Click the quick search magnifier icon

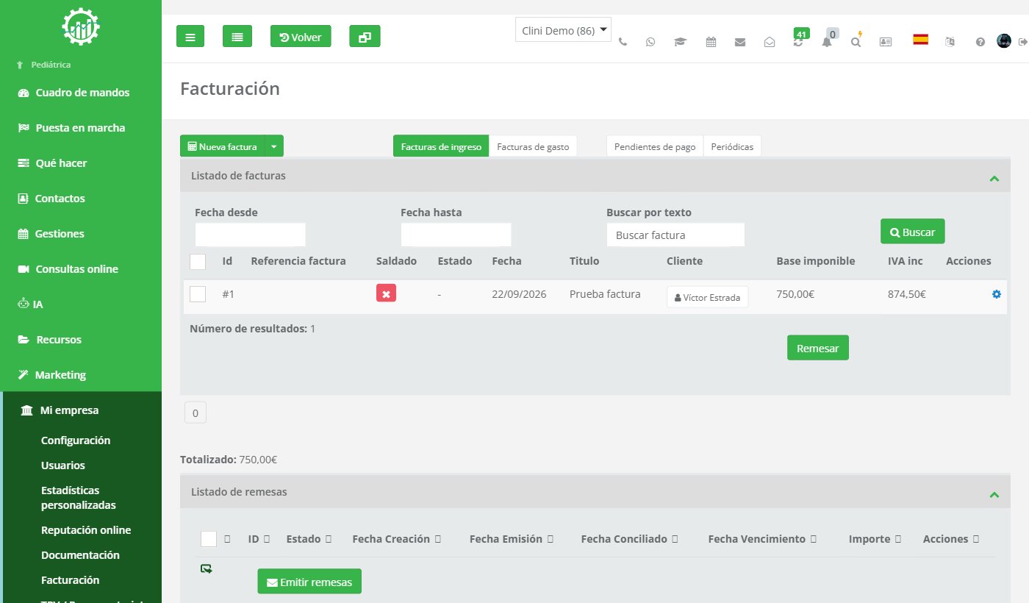(x=856, y=42)
